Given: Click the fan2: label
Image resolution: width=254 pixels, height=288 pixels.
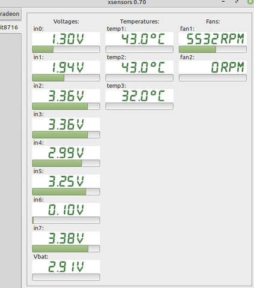Looking at the screenshot, I should point(187,57).
